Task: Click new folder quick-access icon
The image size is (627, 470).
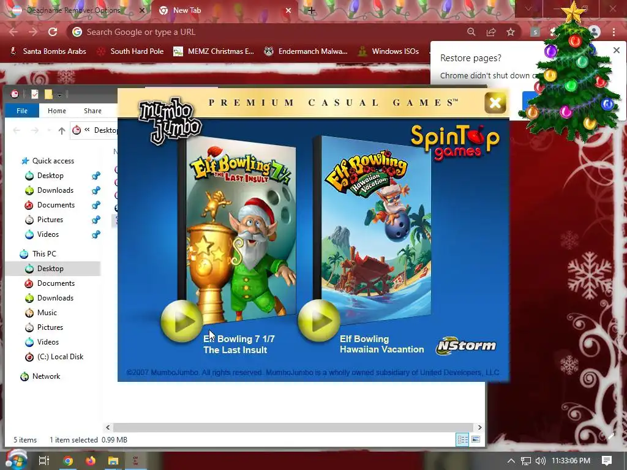Action: pyautogui.click(x=48, y=94)
